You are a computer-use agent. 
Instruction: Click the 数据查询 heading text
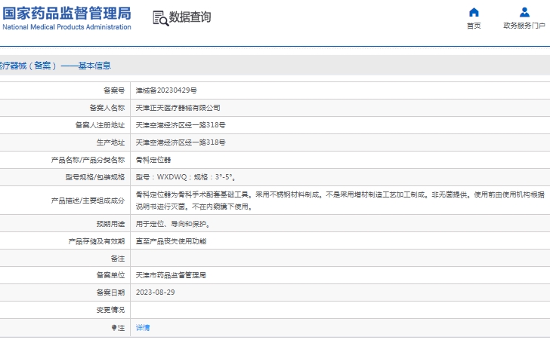[x=190, y=17]
